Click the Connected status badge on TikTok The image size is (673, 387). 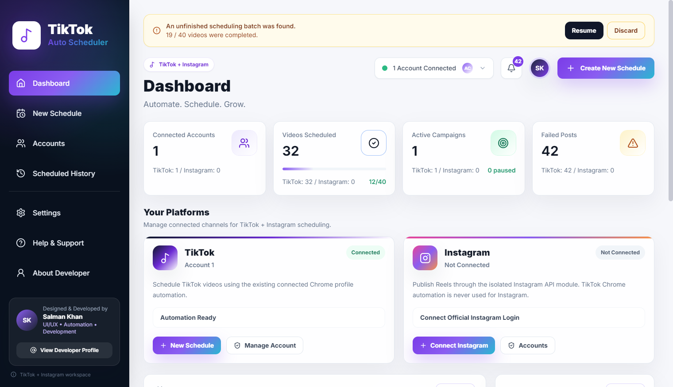point(366,253)
